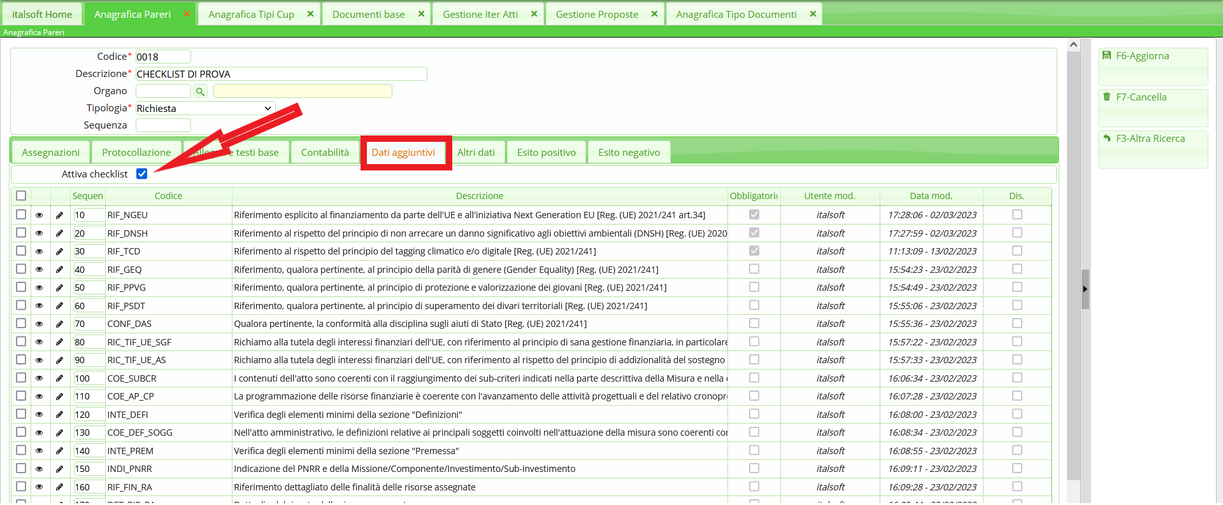Check the Dis. checkbox for RIF_TCD row

point(1017,251)
